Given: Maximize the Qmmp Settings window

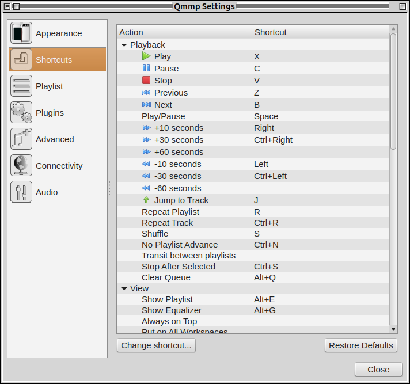Looking at the screenshot, I should tap(403, 6).
